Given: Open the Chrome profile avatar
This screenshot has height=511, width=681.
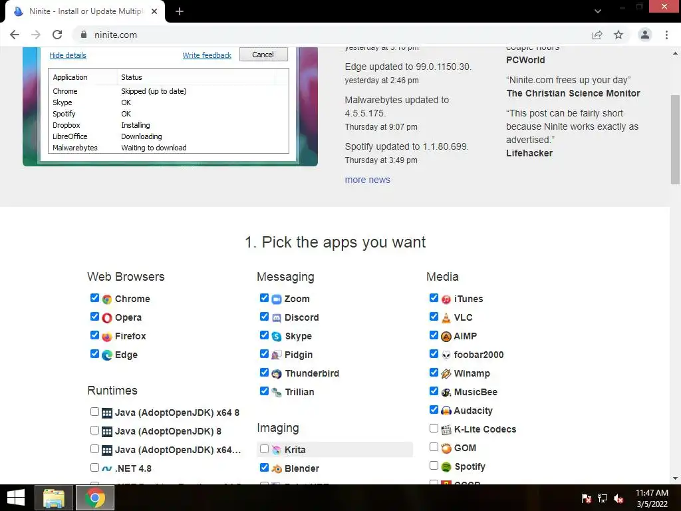Looking at the screenshot, I should coord(645,35).
